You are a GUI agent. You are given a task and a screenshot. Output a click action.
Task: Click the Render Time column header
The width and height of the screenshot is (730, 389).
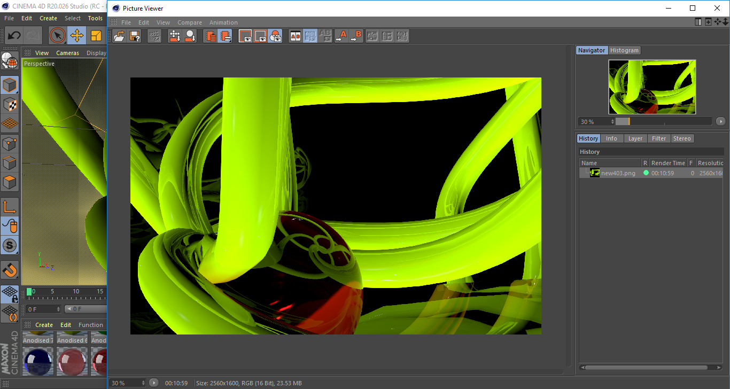click(668, 163)
